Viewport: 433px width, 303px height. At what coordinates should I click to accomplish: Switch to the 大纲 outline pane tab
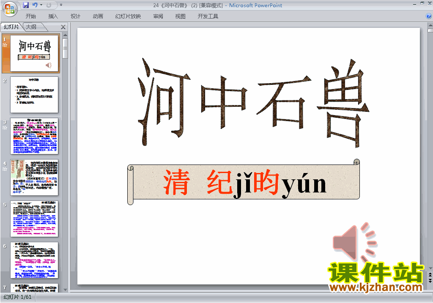31,27
